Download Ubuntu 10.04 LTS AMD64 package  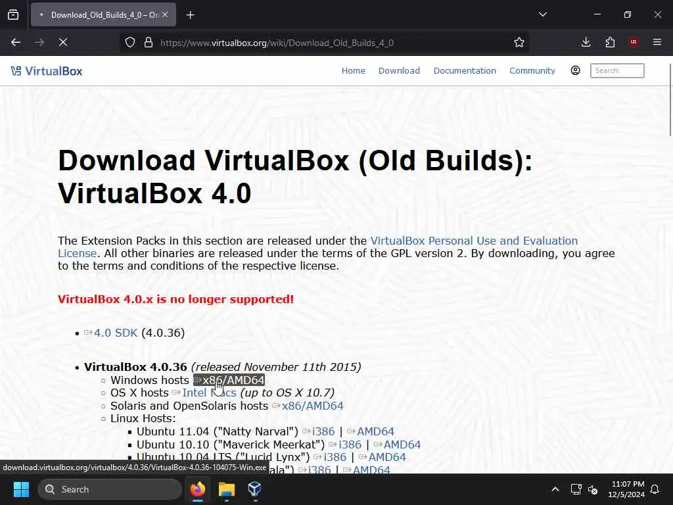(x=386, y=458)
